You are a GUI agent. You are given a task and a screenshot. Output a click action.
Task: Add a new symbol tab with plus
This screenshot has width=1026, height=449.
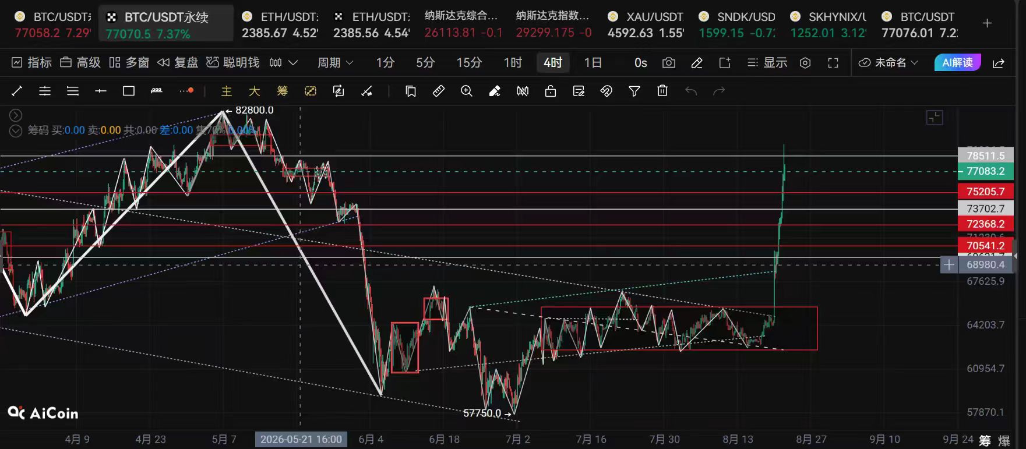click(x=987, y=23)
